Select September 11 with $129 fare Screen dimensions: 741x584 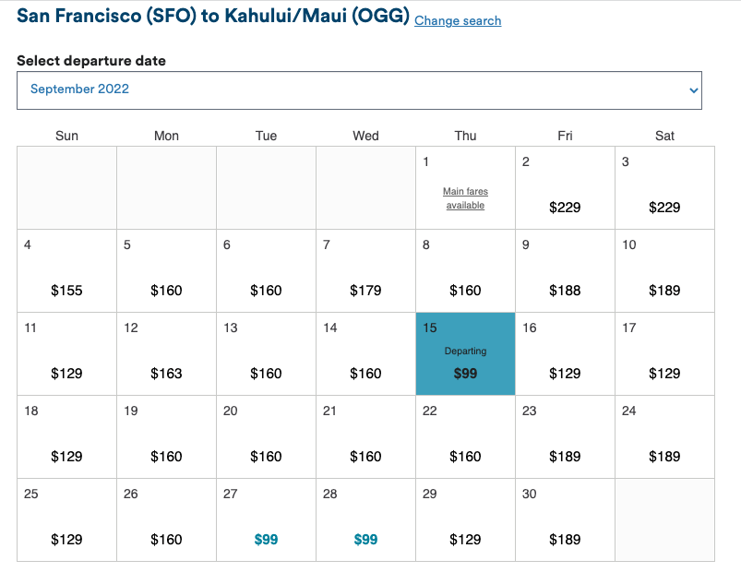(66, 354)
